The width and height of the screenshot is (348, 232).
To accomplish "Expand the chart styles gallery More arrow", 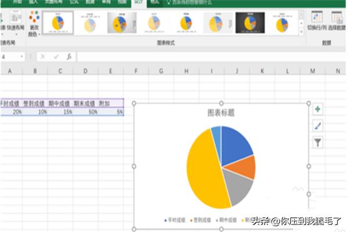I will pyautogui.click(x=302, y=32).
